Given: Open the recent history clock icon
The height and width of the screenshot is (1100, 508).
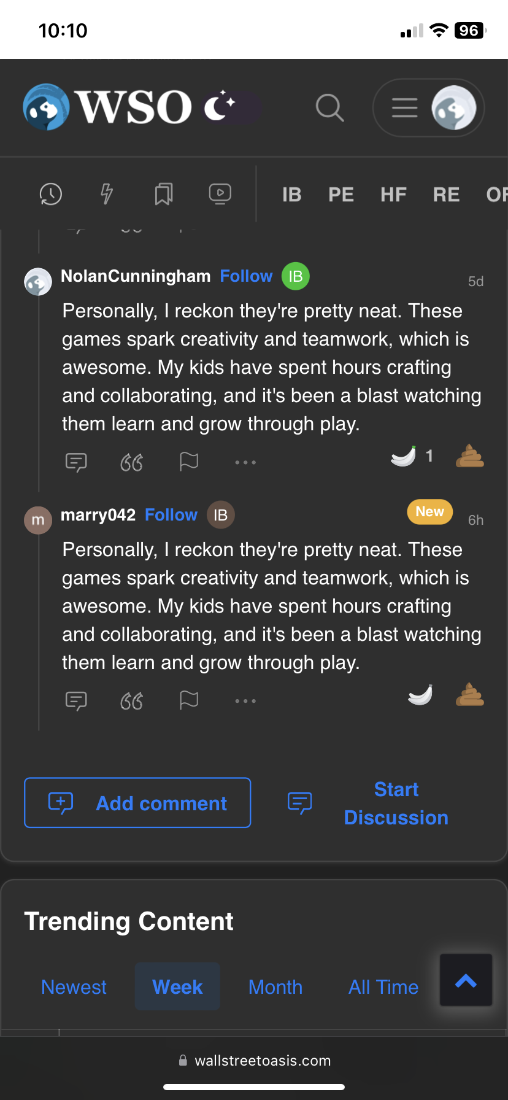Looking at the screenshot, I should click(x=51, y=194).
